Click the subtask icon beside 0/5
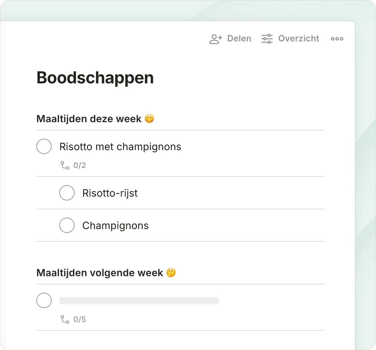This screenshot has height=350, width=376. 65,319
